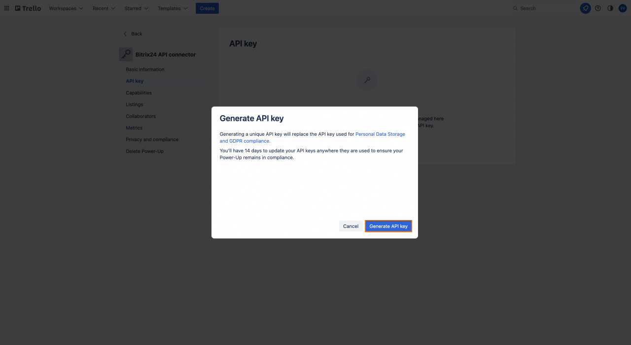Click the Trello logo

pos(28,8)
